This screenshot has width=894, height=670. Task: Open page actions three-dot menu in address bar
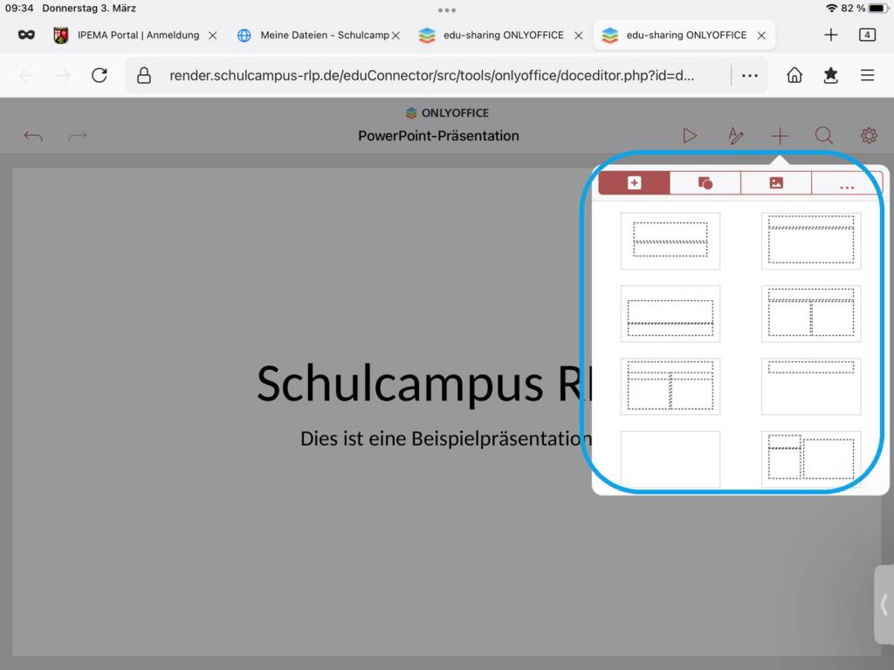[x=750, y=75]
